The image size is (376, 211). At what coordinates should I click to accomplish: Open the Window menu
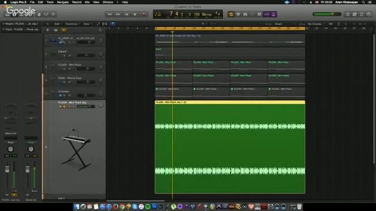point(108,2)
